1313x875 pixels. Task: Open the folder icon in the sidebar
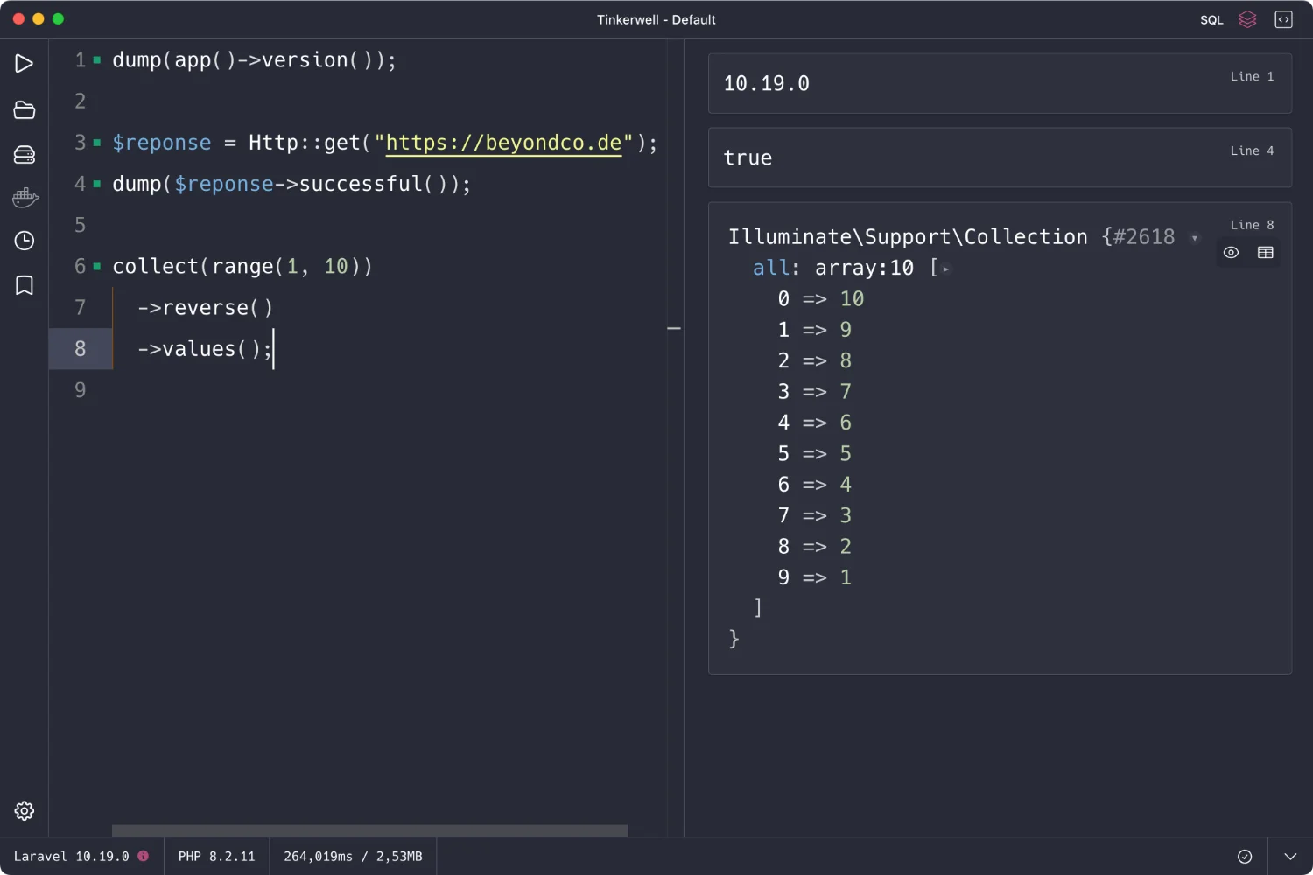[25, 110]
